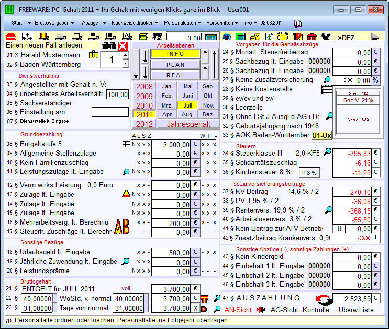The image size is (389, 329).
Task: Increase case number with spinner up arrow
Action: click(x=126, y=55)
